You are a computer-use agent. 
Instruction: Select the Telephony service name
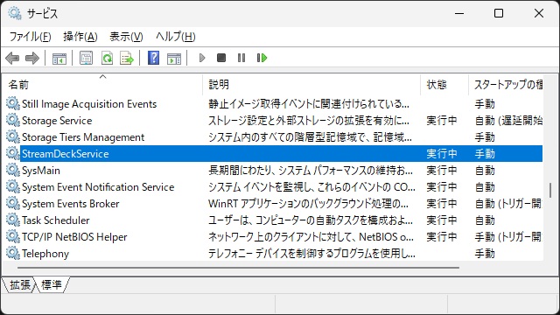coord(45,254)
